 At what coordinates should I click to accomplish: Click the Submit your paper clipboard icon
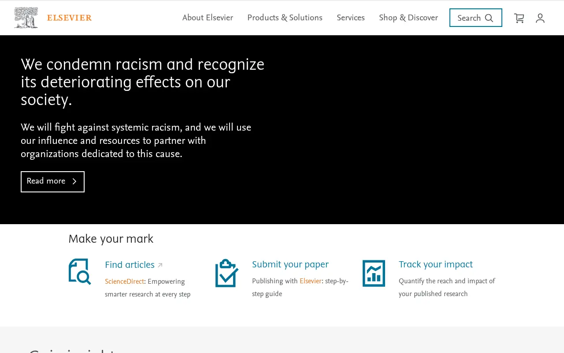click(x=227, y=273)
